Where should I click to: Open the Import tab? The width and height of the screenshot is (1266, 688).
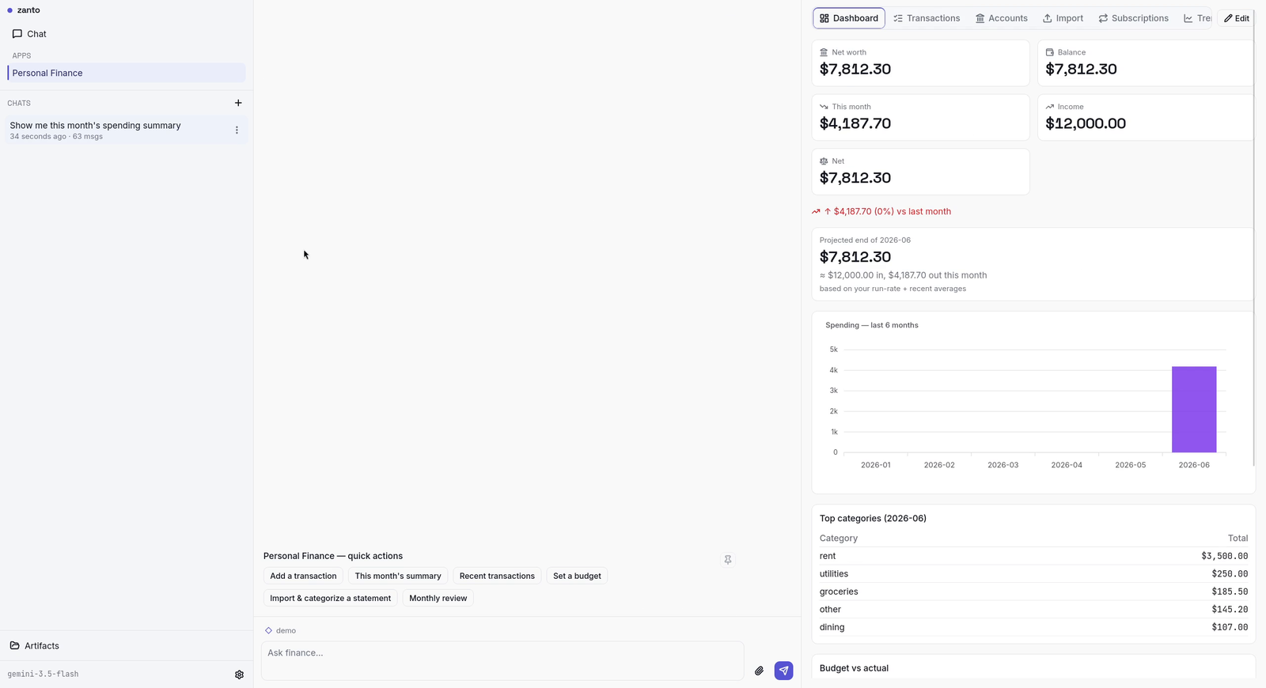click(x=1063, y=18)
